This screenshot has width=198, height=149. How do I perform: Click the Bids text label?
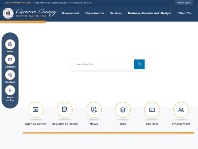click(x=123, y=124)
